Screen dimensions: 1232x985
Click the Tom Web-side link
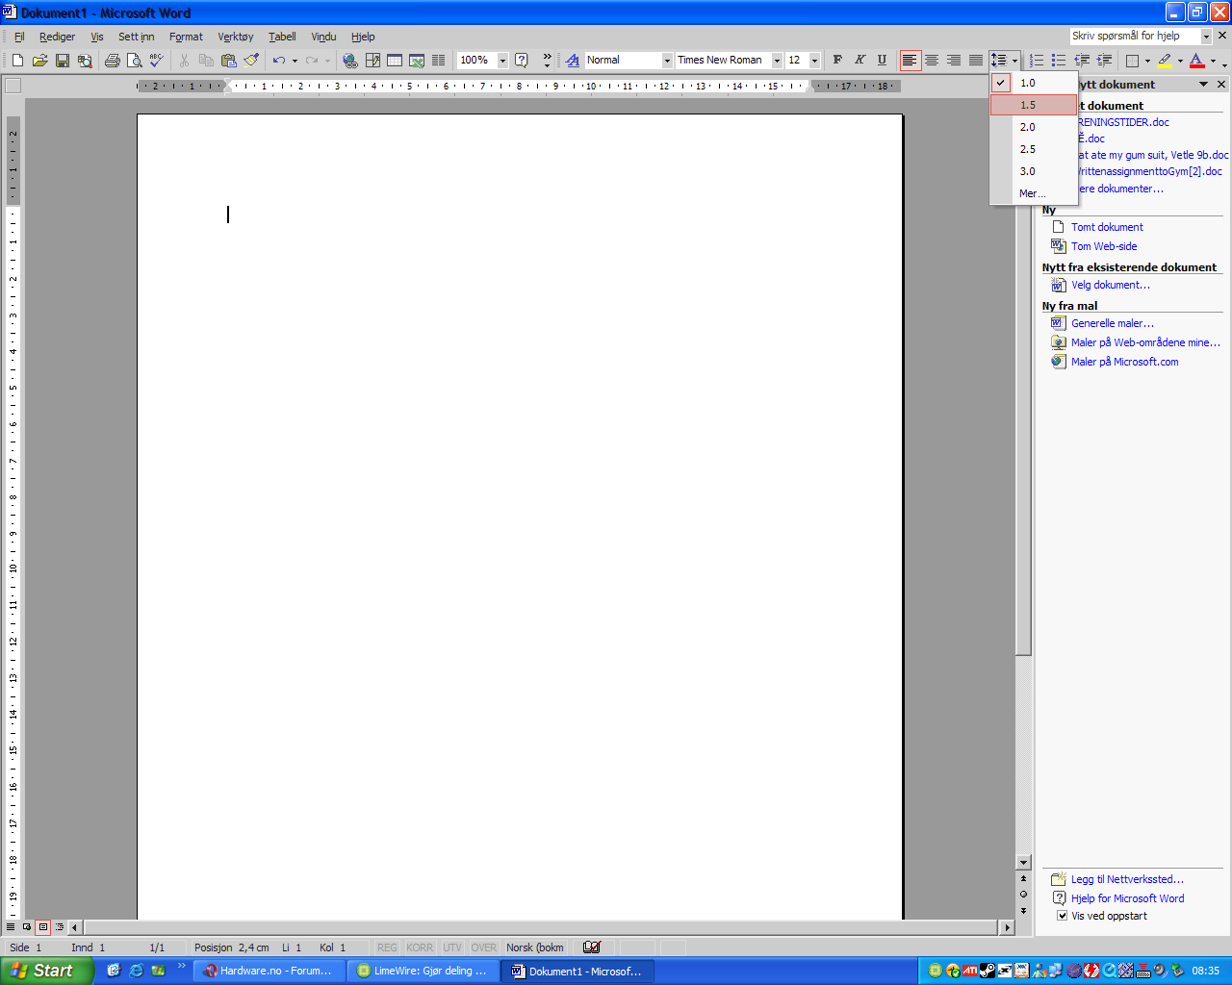point(1104,246)
